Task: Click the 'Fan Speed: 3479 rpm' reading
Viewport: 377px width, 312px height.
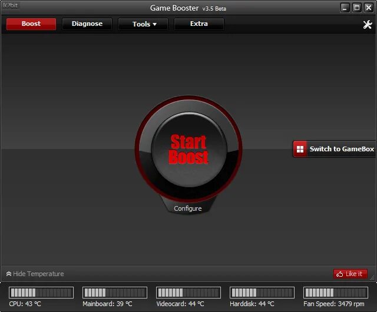Action: pos(334,304)
